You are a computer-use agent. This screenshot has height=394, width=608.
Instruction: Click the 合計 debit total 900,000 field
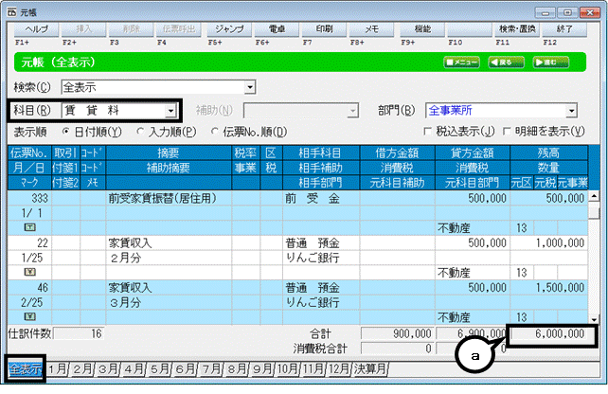point(398,333)
